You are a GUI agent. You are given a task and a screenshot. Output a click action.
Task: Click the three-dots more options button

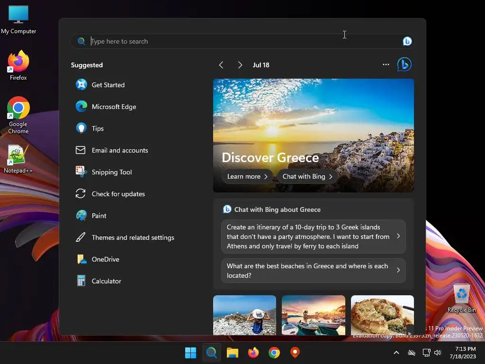(386, 64)
